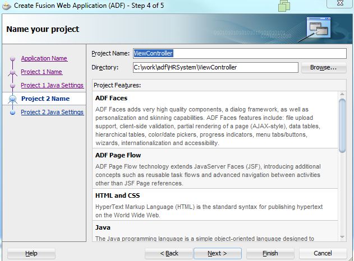Jump to Project 2 Java Settings step
The width and height of the screenshot is (354, 261).
point(52,112)
